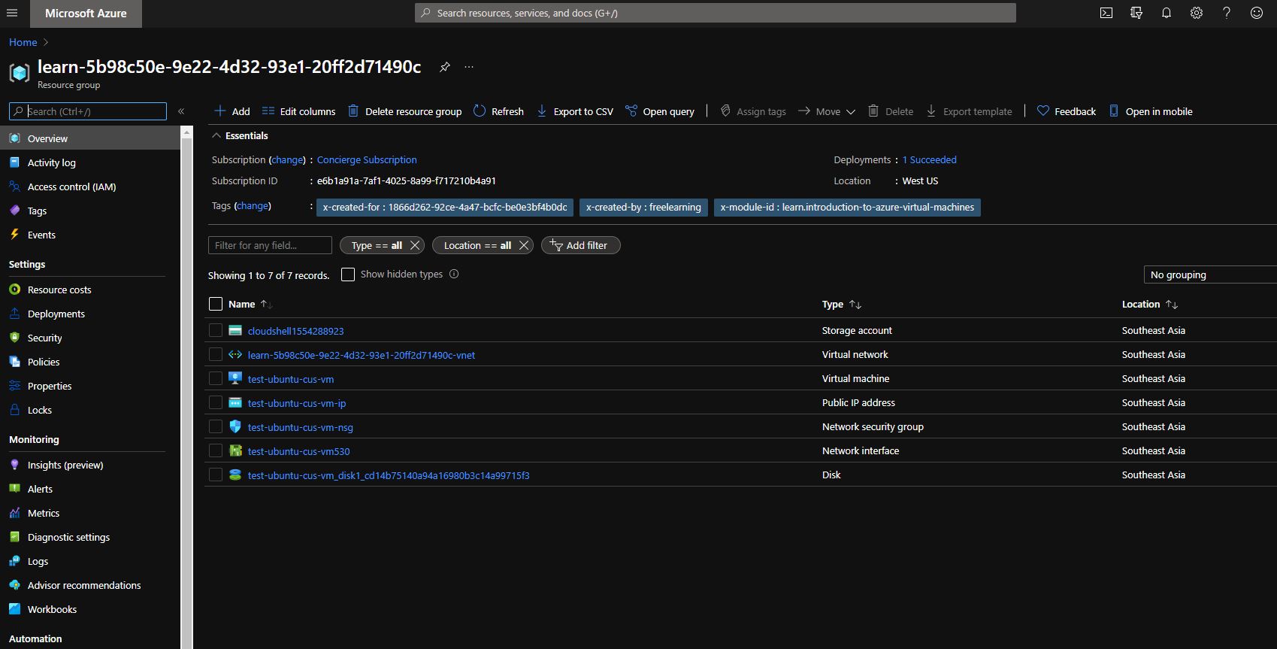
Task: Open the notifications bell
Action: click(x=1166, y=13)
